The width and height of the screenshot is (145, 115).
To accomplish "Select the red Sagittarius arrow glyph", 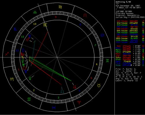I will pyautogui.click(x=7, y=54).
